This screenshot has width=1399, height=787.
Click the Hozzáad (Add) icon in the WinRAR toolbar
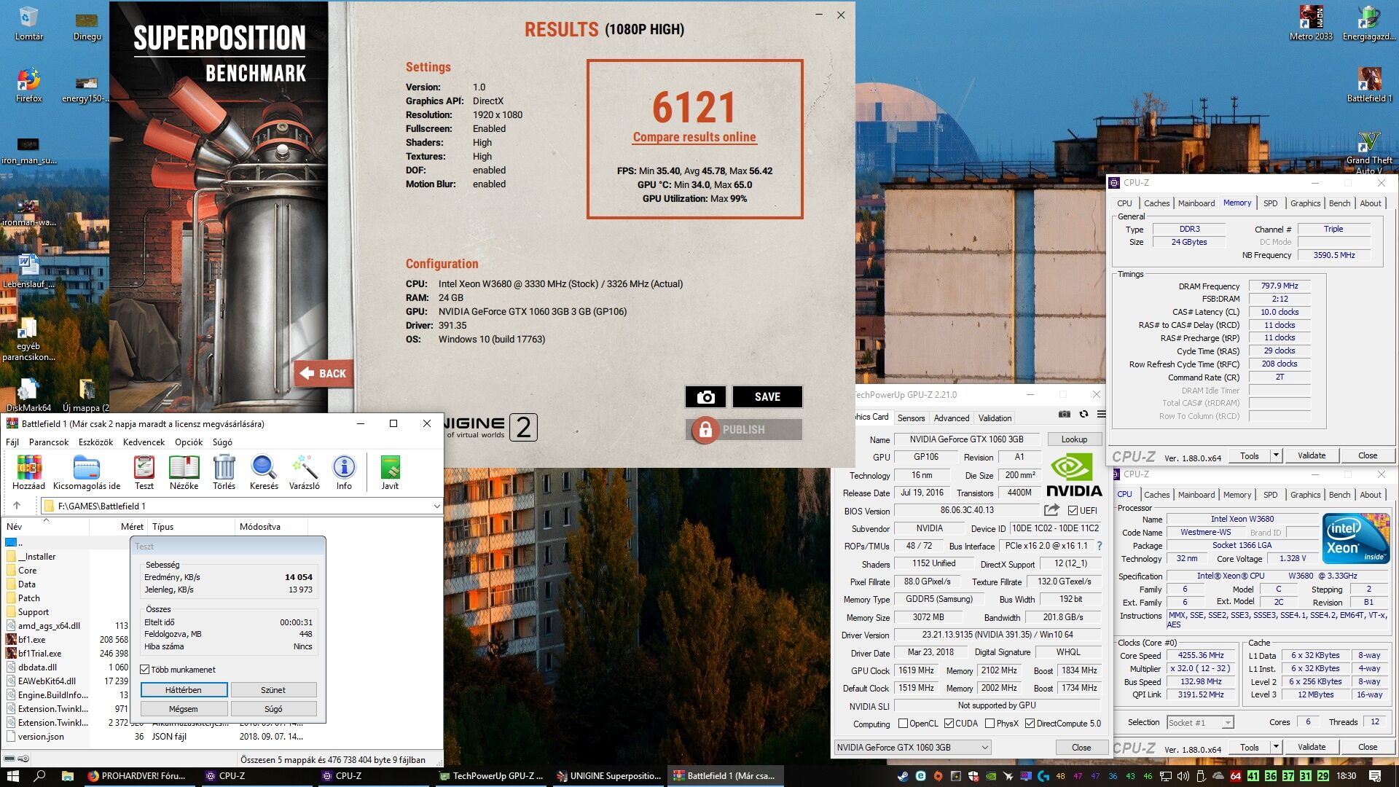pos(29,472)
